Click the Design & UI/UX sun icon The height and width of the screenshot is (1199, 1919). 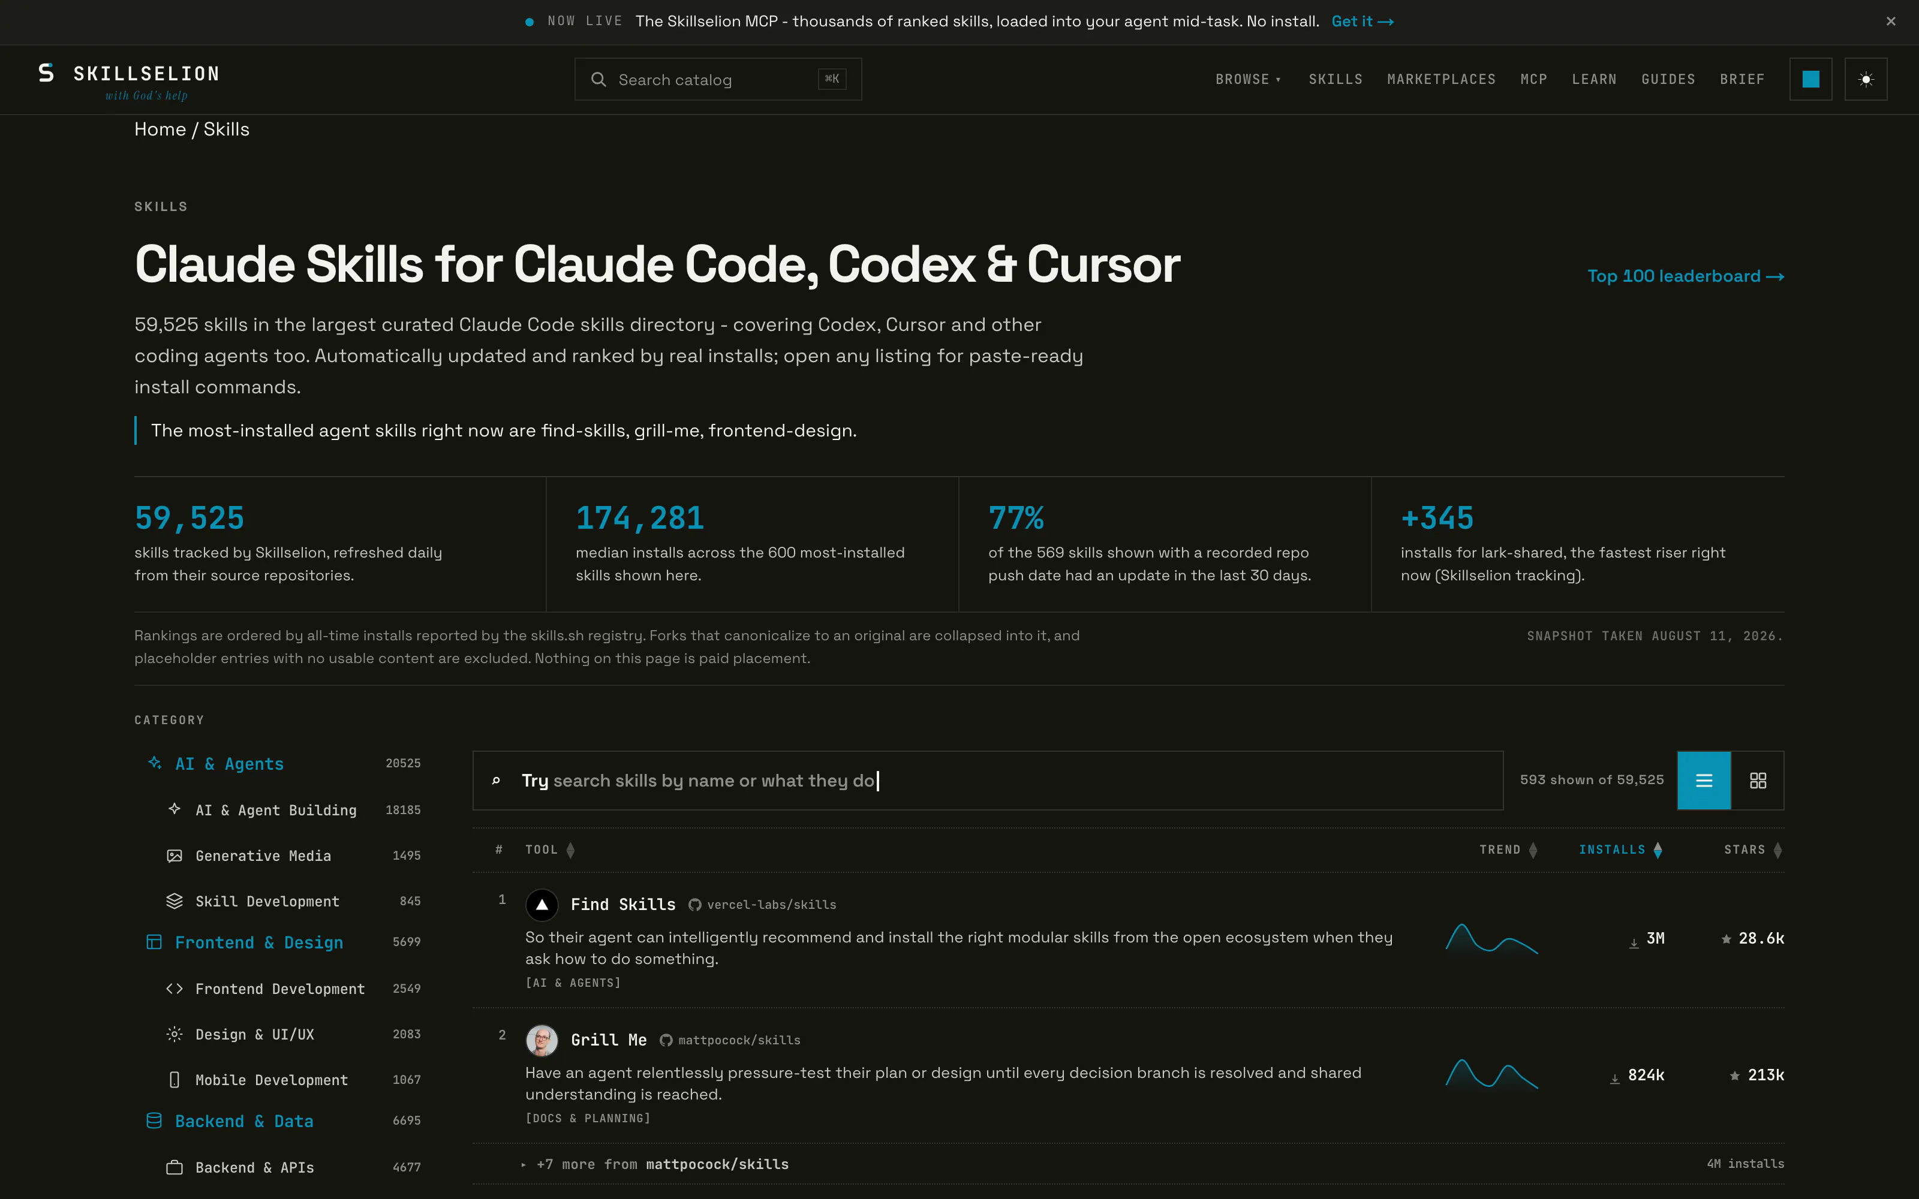coord(175,1034)
